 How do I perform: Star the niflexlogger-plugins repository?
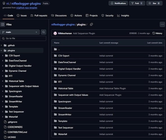154,3
